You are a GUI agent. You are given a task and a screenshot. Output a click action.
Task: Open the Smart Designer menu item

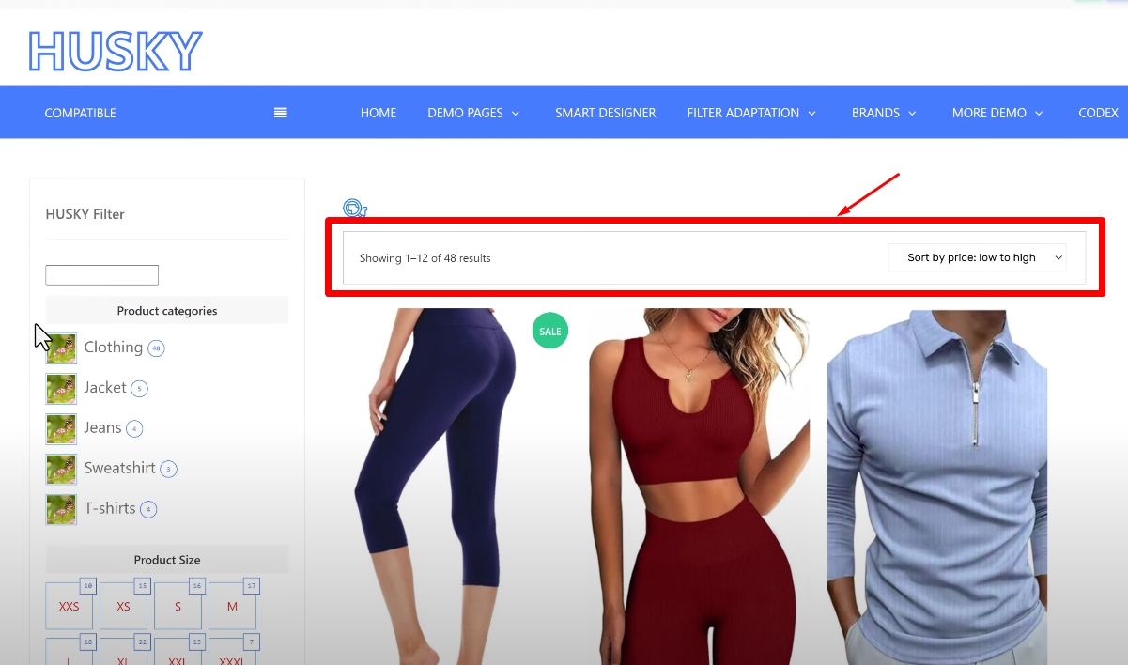click(605, 113)
